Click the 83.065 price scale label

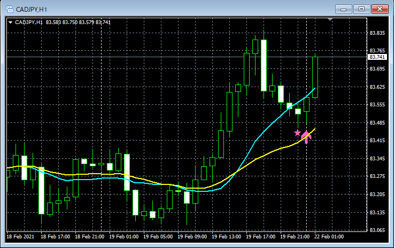point(377,230)
